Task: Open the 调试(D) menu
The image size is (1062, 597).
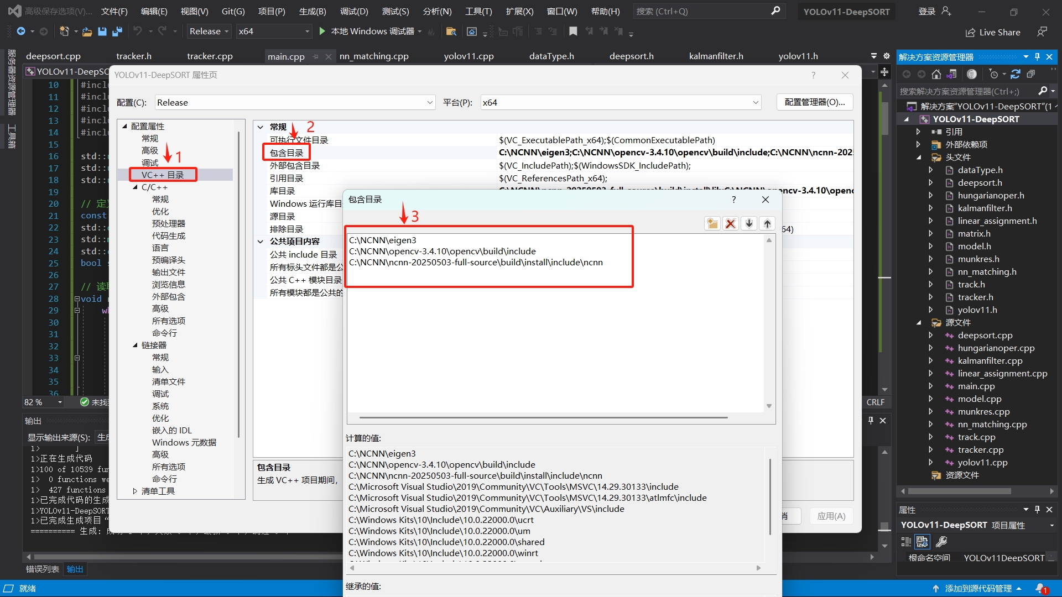Action: click(354, 11)
